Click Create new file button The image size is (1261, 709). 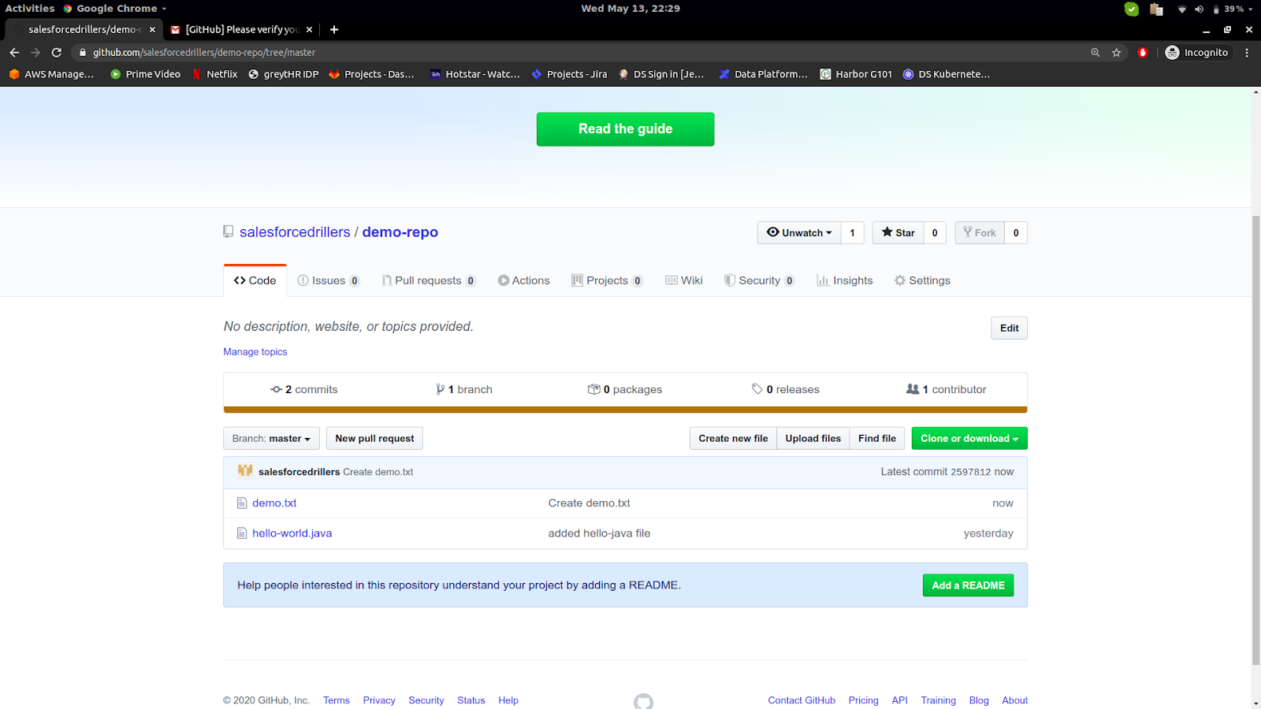tap(733, 439)
